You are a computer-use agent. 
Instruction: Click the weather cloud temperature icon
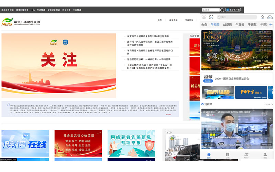pos(270,17)
